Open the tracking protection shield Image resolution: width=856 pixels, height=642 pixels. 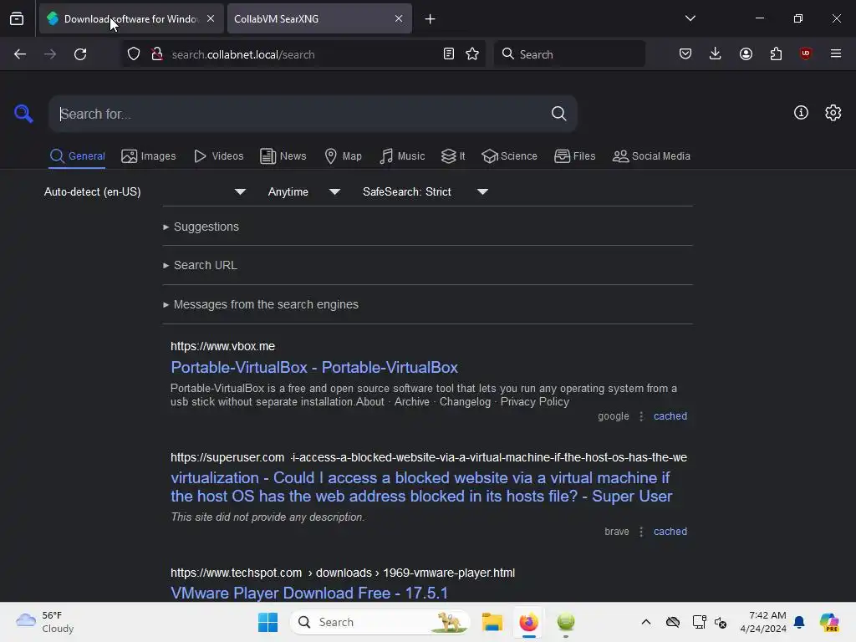pos(134,54)
